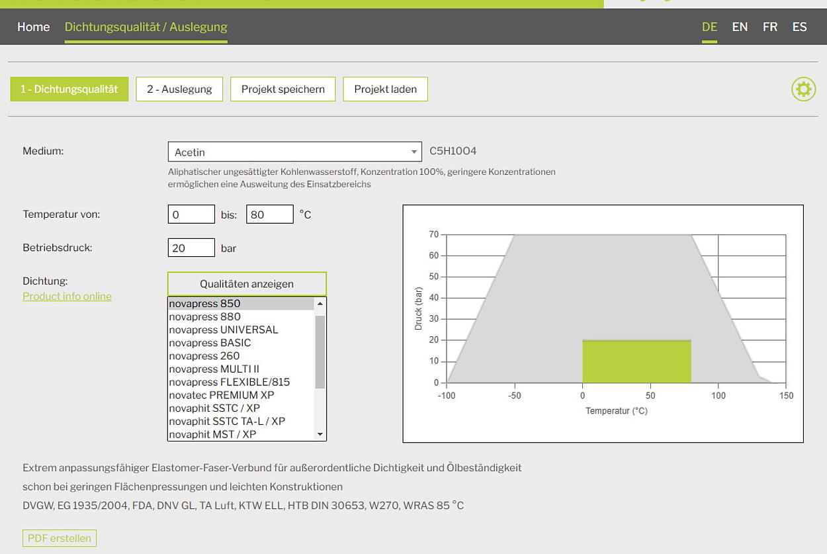
Task: Select novapress BASIC in the list
Action: pos(241,343)
